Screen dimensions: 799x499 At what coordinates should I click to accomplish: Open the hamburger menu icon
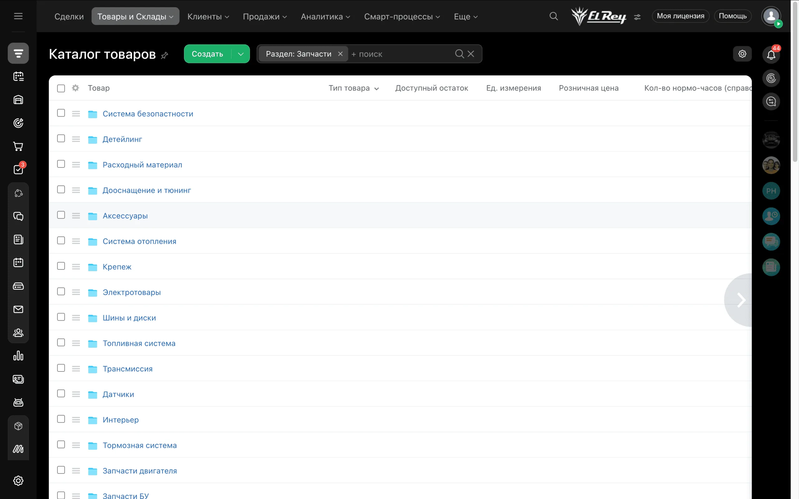point(18,16)
